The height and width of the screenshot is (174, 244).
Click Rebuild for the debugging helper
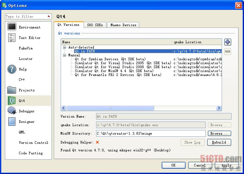pos(219,142)
